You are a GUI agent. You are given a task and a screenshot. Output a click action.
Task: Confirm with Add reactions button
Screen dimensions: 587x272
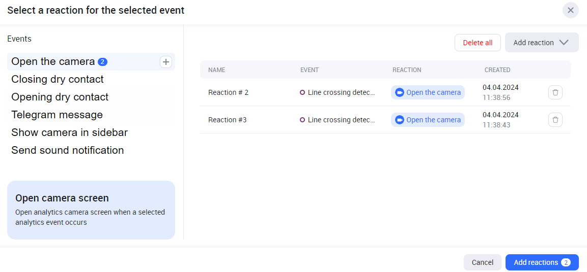542,262
